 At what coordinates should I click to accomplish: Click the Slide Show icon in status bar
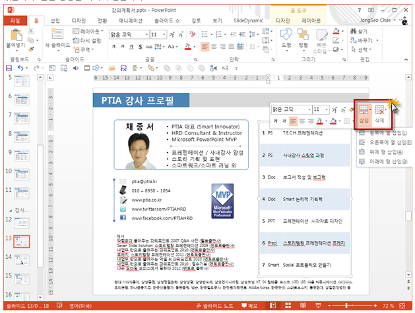click(318, 306)
